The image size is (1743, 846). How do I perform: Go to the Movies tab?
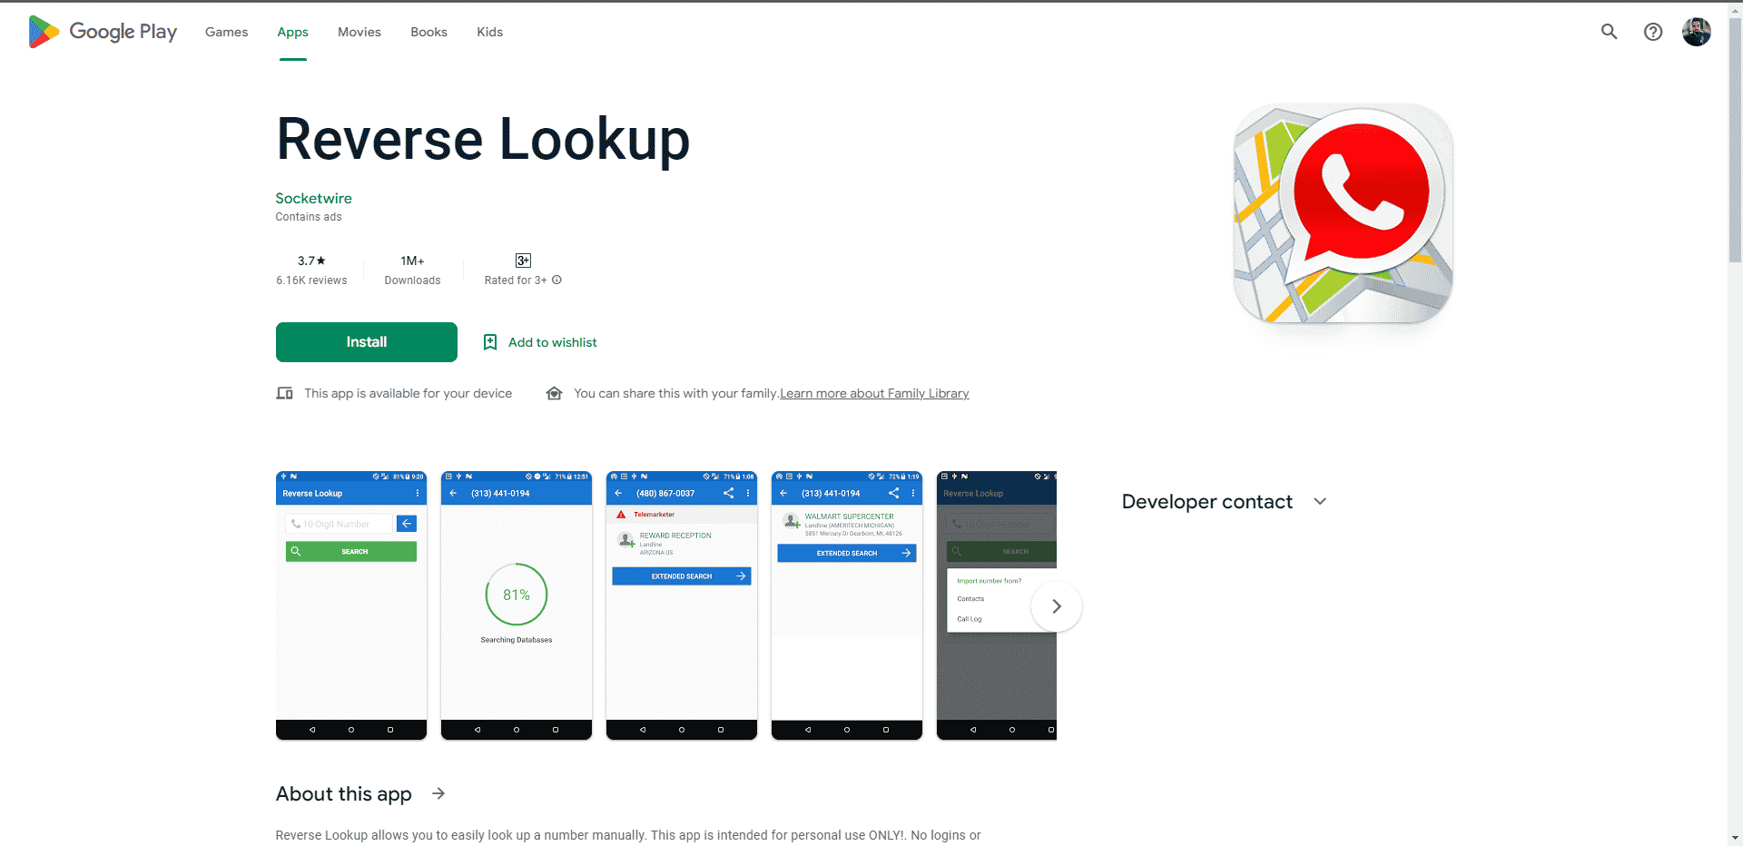(x=359, y=32)
